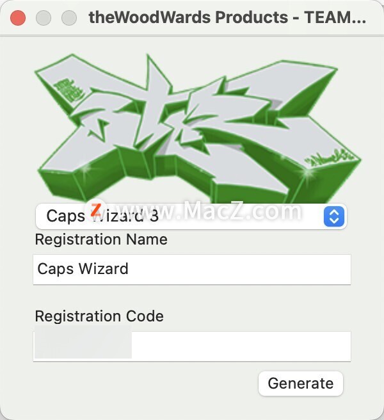This screenshot has height=420, width=384.
Task: Click the blue up-down arrows of the product selector
Action: coord(334,216)
